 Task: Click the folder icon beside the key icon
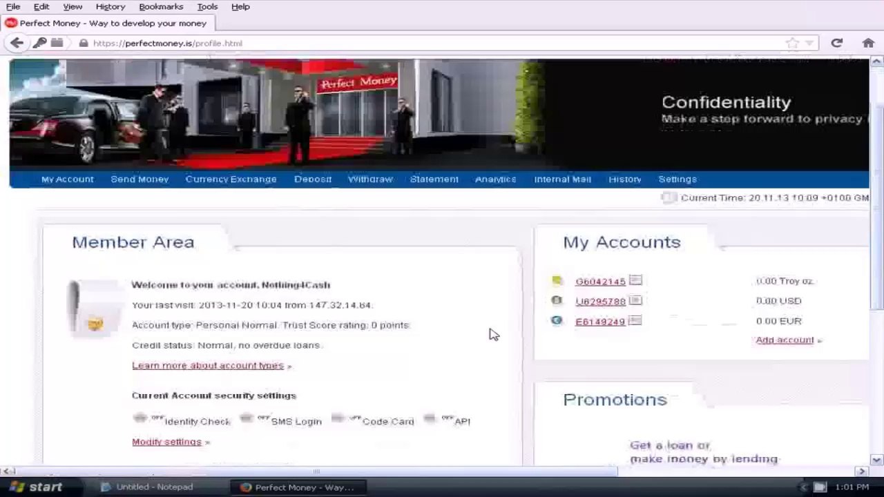57,43
